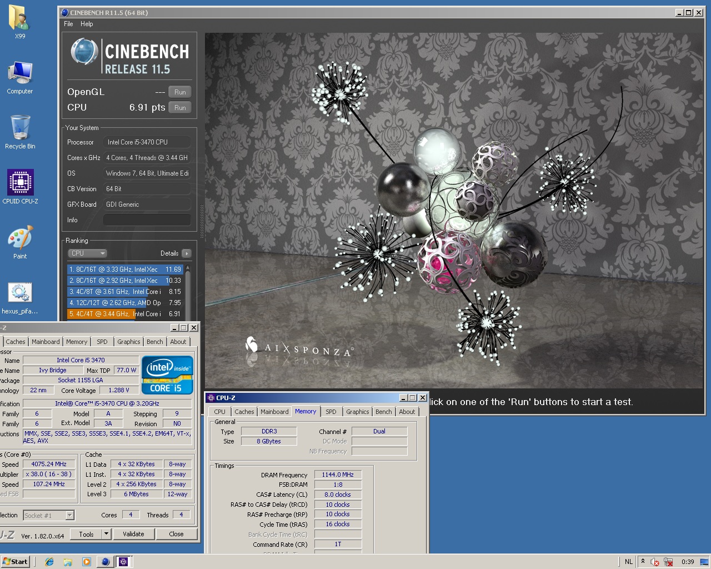Open the Help menu in Cinebench
The image size is (711, 569).
[x=87, y=24]
